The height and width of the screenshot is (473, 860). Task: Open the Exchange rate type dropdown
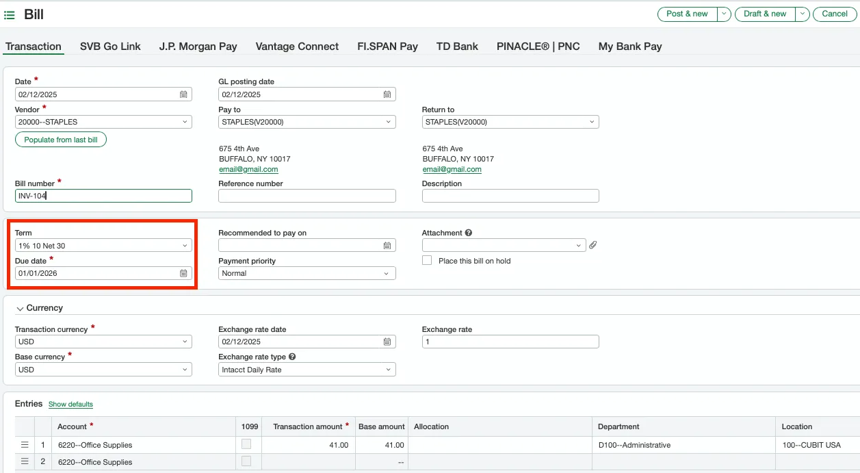tap(307, 370)
